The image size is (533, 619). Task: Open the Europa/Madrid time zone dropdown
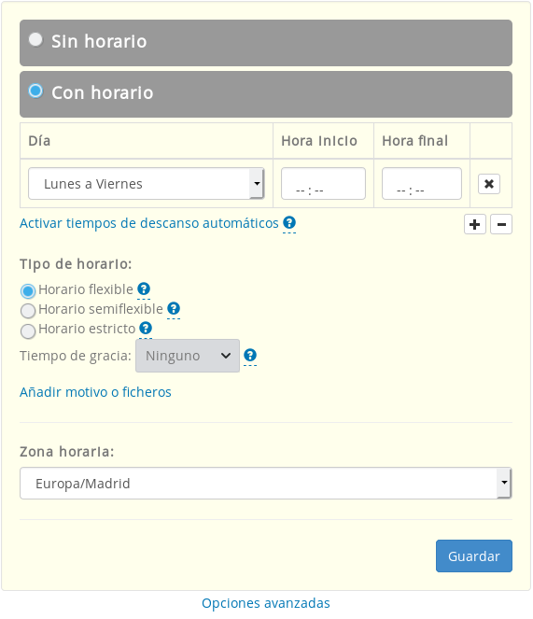[x=266, y=484]
